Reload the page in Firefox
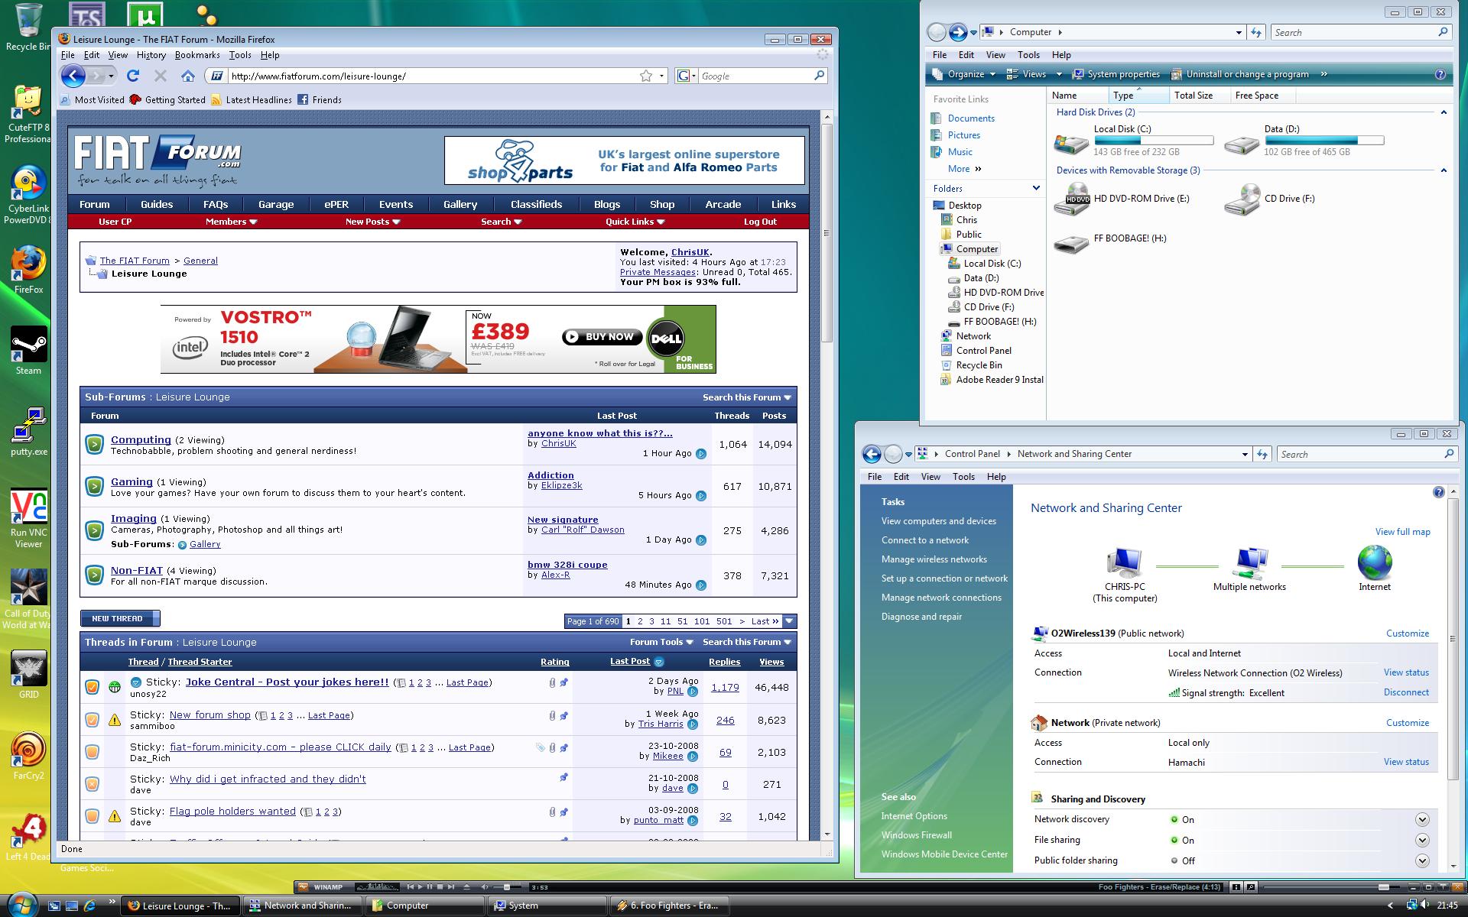Screen dimensions: 1468x917 coord(133,76)
